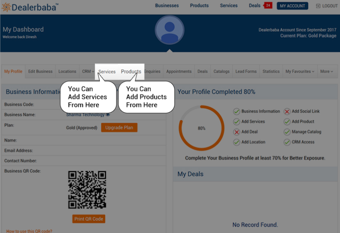This screenshot has height=233, width=340.
Task: Open the highlighted Products tab
Action: coord(131,72)
